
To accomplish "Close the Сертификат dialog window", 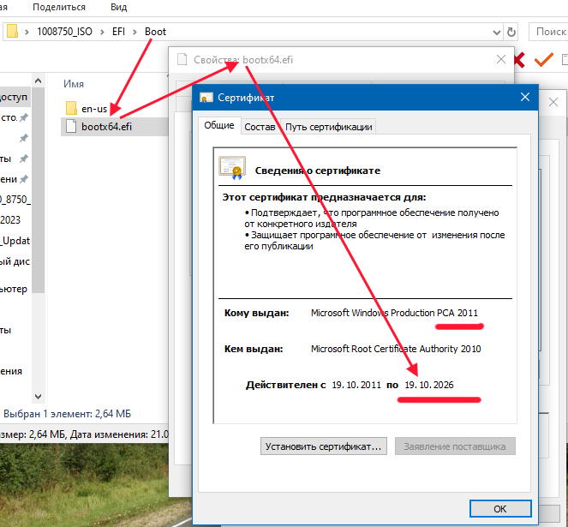I will (525, 97).
